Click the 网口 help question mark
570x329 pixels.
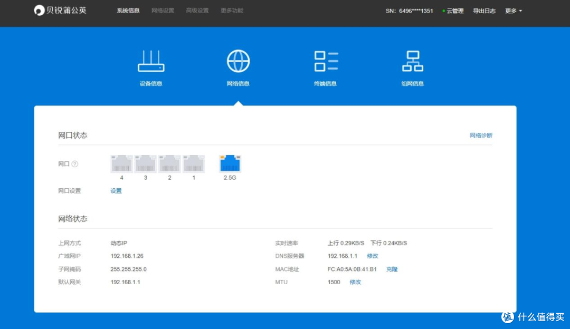[x=74, y=164]
